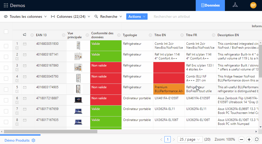Expand the Toutes les colonnes dropdown
Viewport: 262px width, 144px height.
click(x=26, y=16)
